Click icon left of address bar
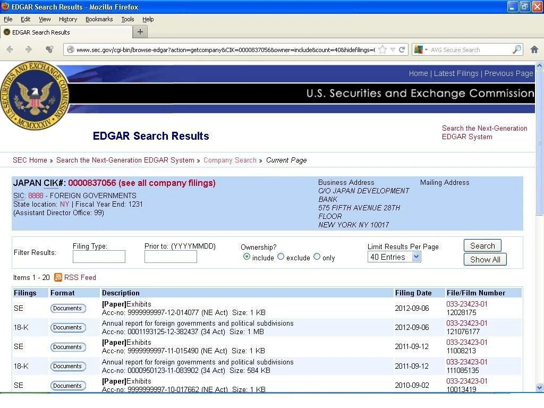 (x=49, y=49)
